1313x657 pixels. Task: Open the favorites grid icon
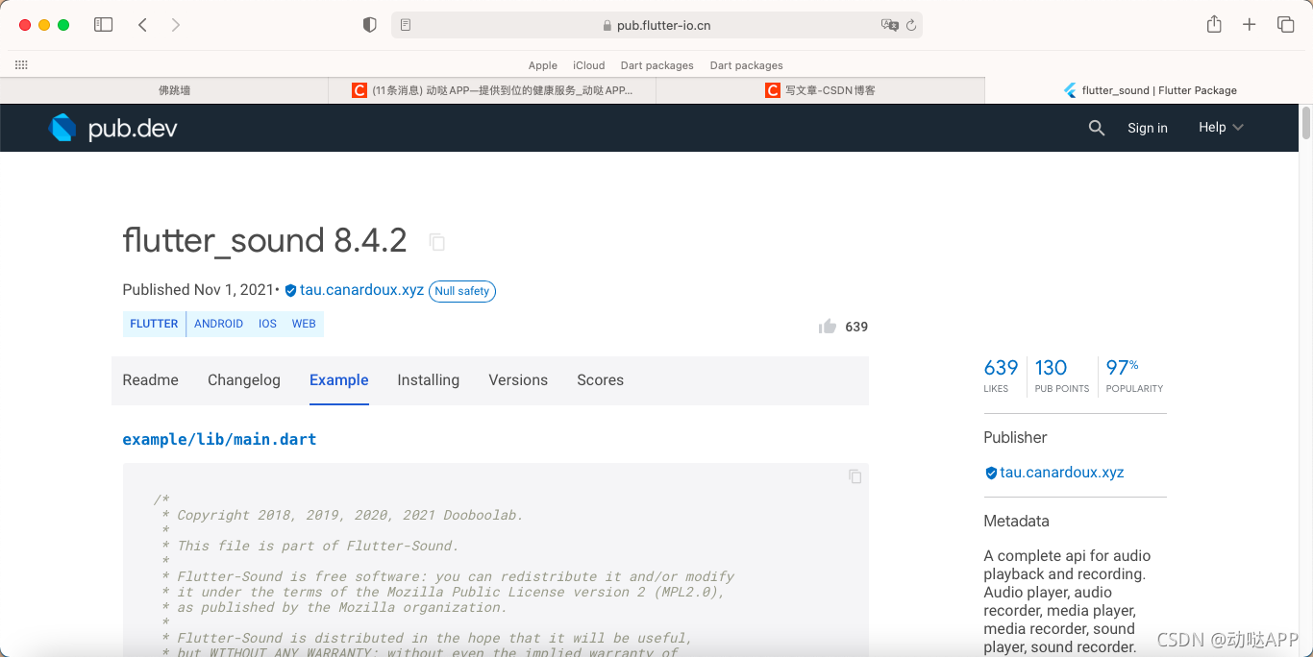tap(21, 65)
